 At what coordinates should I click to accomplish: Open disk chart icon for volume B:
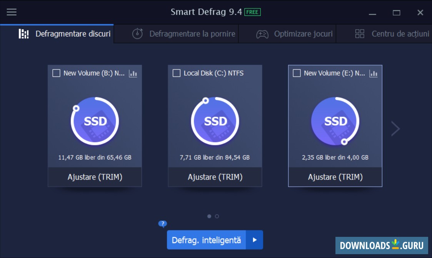[133, 73]
